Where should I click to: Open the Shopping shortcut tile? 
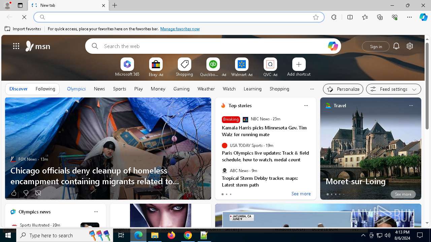point(184,67)
